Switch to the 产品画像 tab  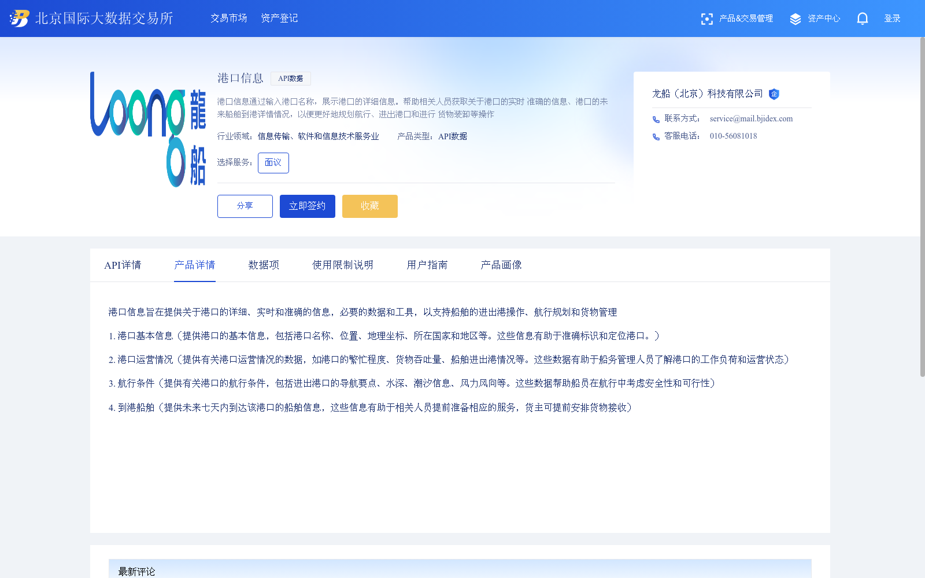501,265
